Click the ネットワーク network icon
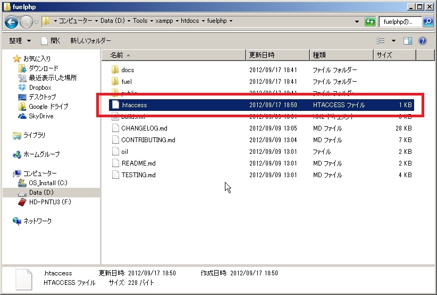This screenshot has width=437, height=295. 16,221
